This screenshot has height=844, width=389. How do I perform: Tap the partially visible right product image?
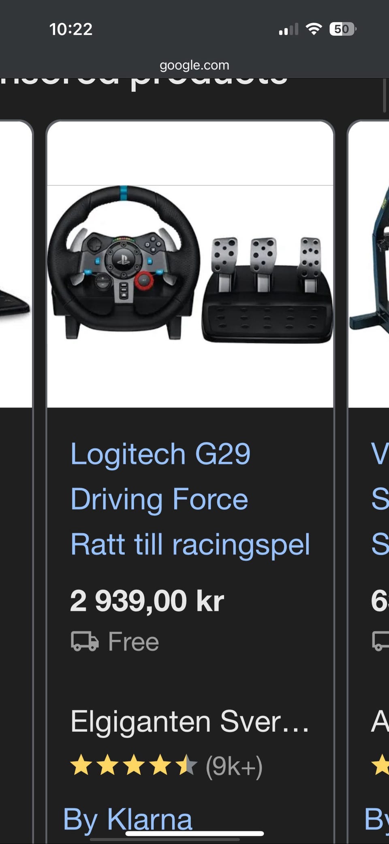click(x=369, y=264)
